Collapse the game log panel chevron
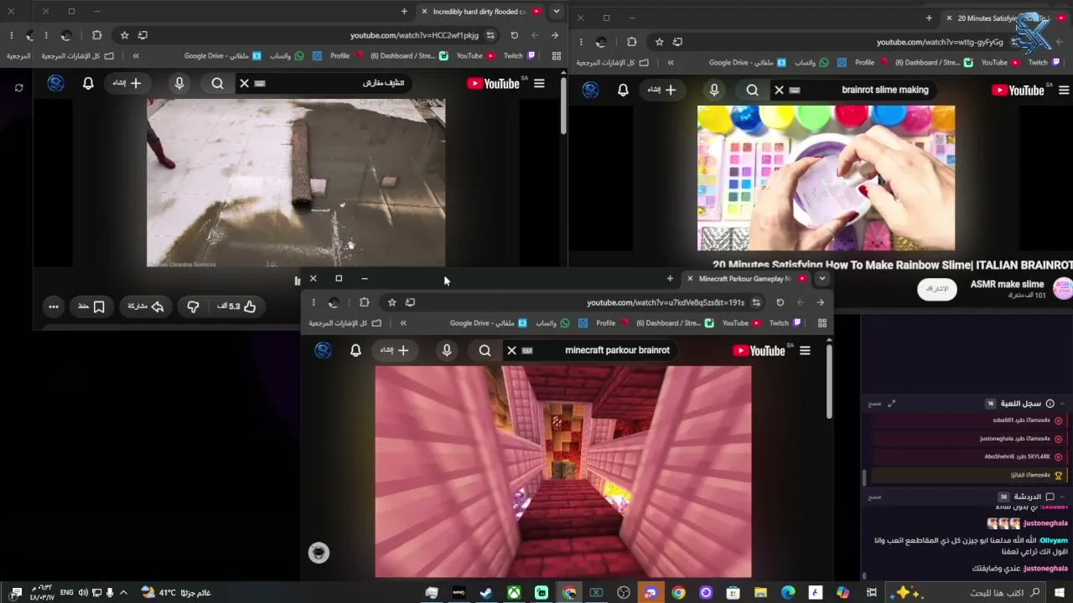The image size is (1073, 603). pos(1062,404)
